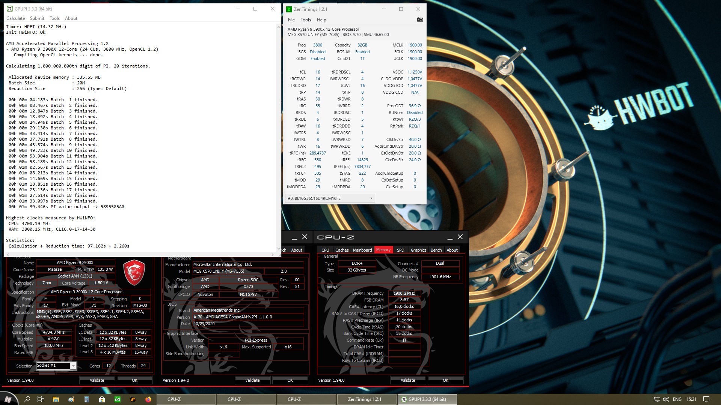Open the orange swirl app on taskbar
The height and width of the screenshot is (405, 721).
click(133, 399)
